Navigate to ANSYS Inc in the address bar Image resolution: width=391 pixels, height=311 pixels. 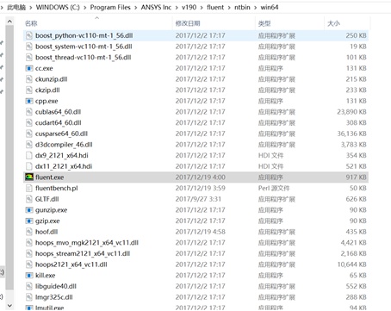coord(156,8)
